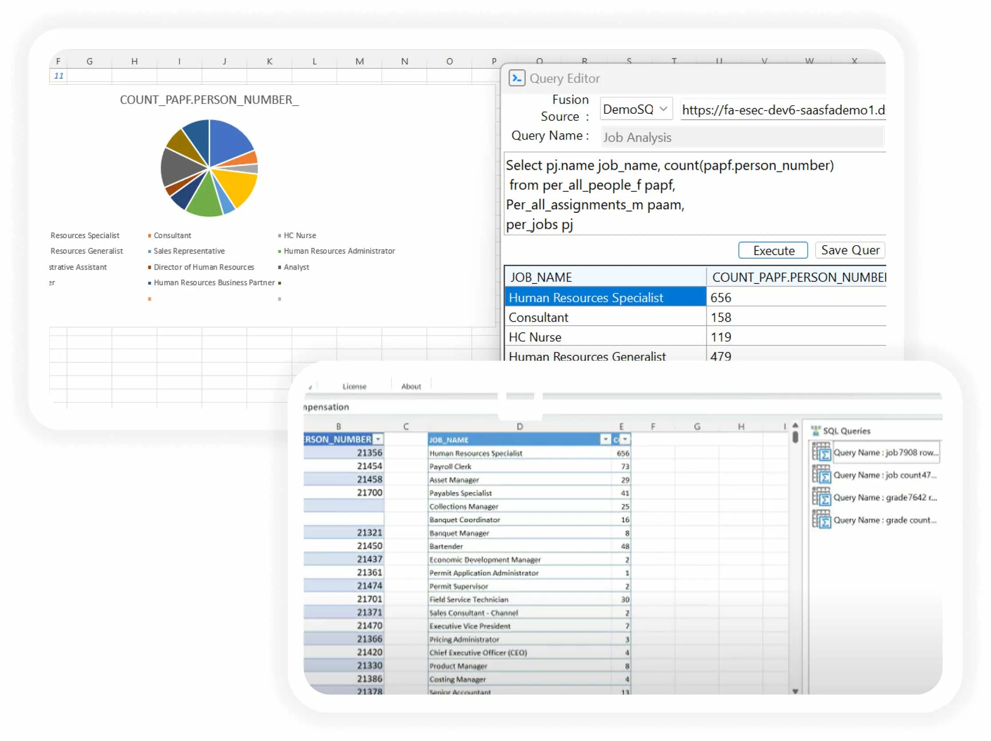Viewport: 991px width, 741px height.
Task: Open the About tab
Action: 411,386
